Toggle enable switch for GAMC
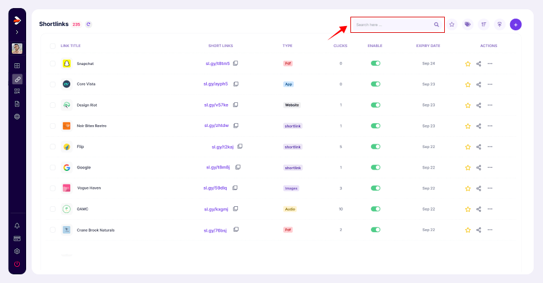Screen dimensions: 543x283 (x=375, y=209)
